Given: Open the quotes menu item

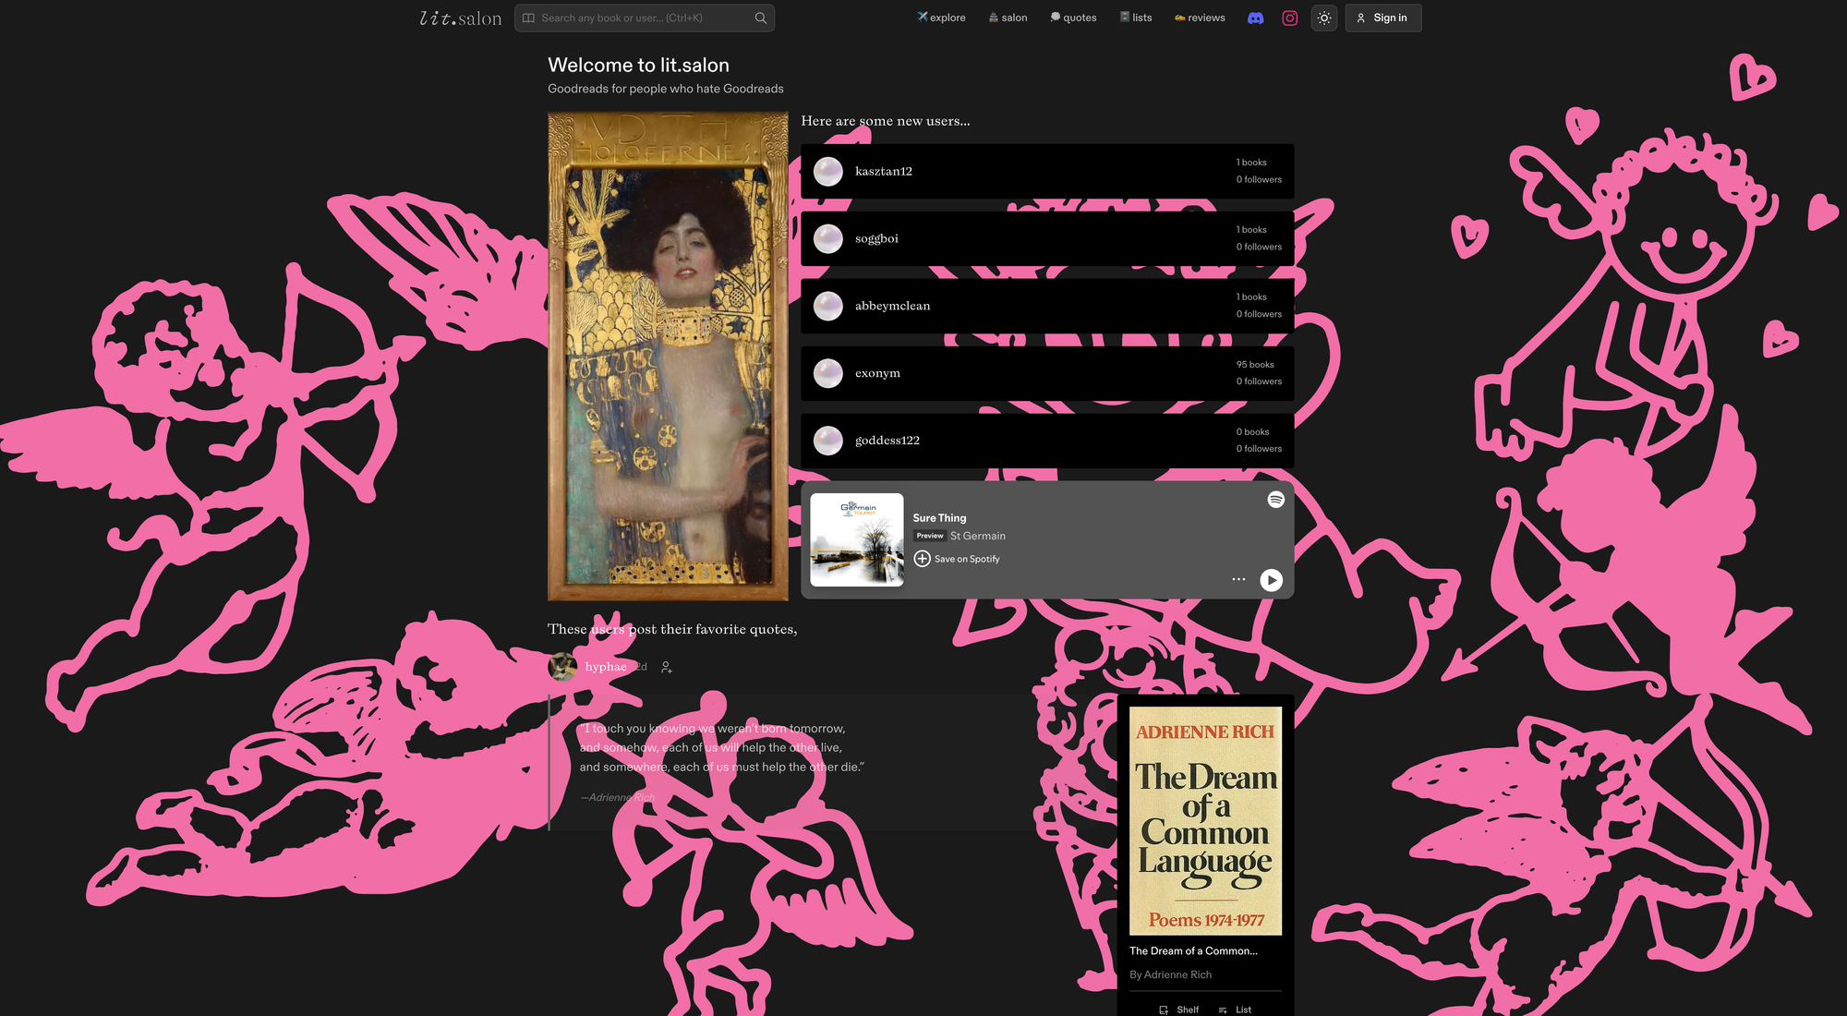Looking at the screenshot, I should (x=1073, y=18).
